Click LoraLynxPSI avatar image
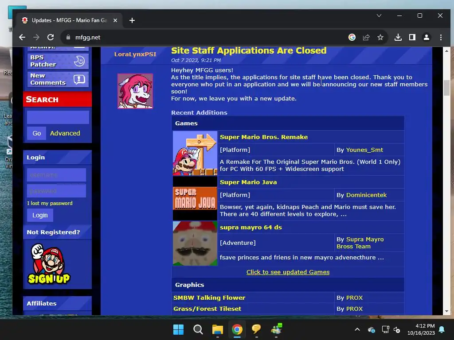The width and height of the screenshot is (454, 340). [135, 91]
